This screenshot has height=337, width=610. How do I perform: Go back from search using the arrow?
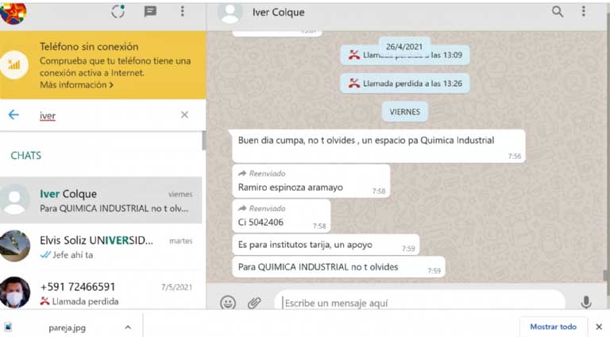[x=14, y=115]
